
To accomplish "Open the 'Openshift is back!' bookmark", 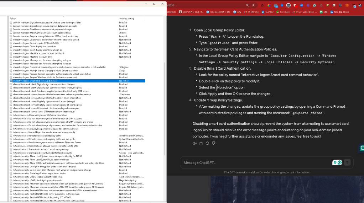I will tap(191, 12).
